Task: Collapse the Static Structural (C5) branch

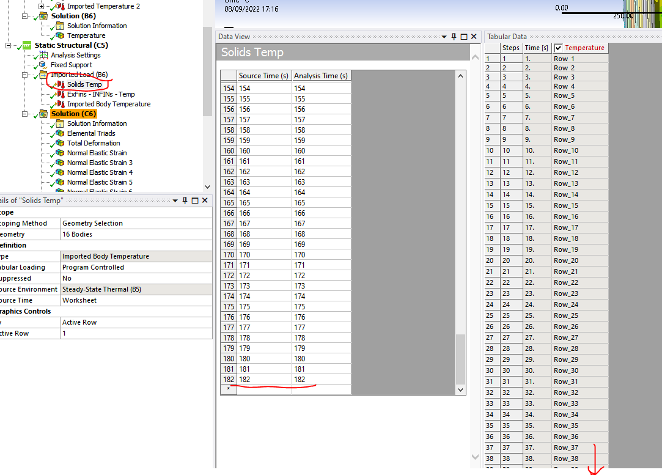Action: click(9, 45)
